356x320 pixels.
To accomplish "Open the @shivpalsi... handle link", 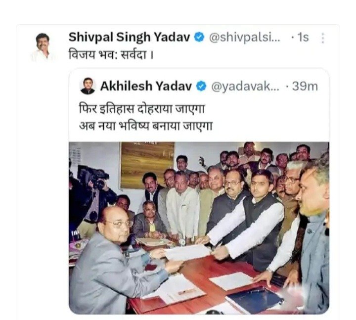I will (245, 38).
